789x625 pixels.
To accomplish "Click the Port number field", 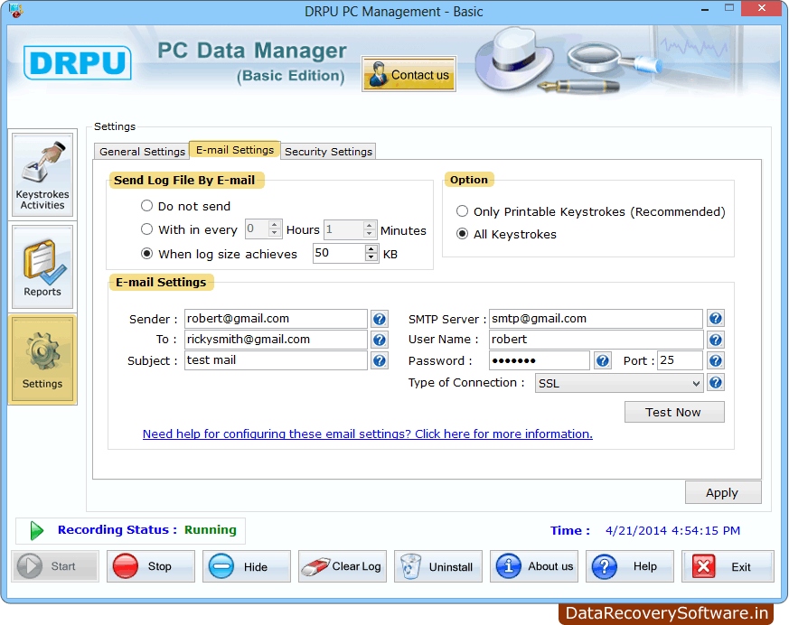I will pyautogui.click(x=680, y=360).
